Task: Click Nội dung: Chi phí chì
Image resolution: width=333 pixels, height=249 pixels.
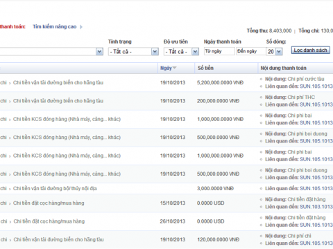Action: [x=288, y=236]
